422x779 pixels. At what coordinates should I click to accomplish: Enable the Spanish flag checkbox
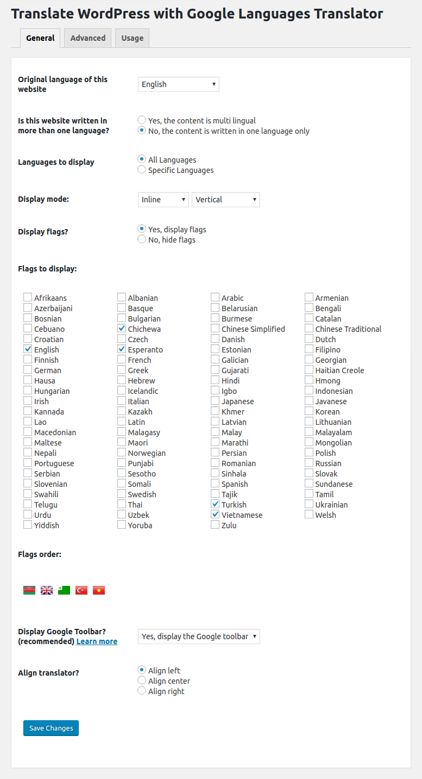tap(215, 484)
